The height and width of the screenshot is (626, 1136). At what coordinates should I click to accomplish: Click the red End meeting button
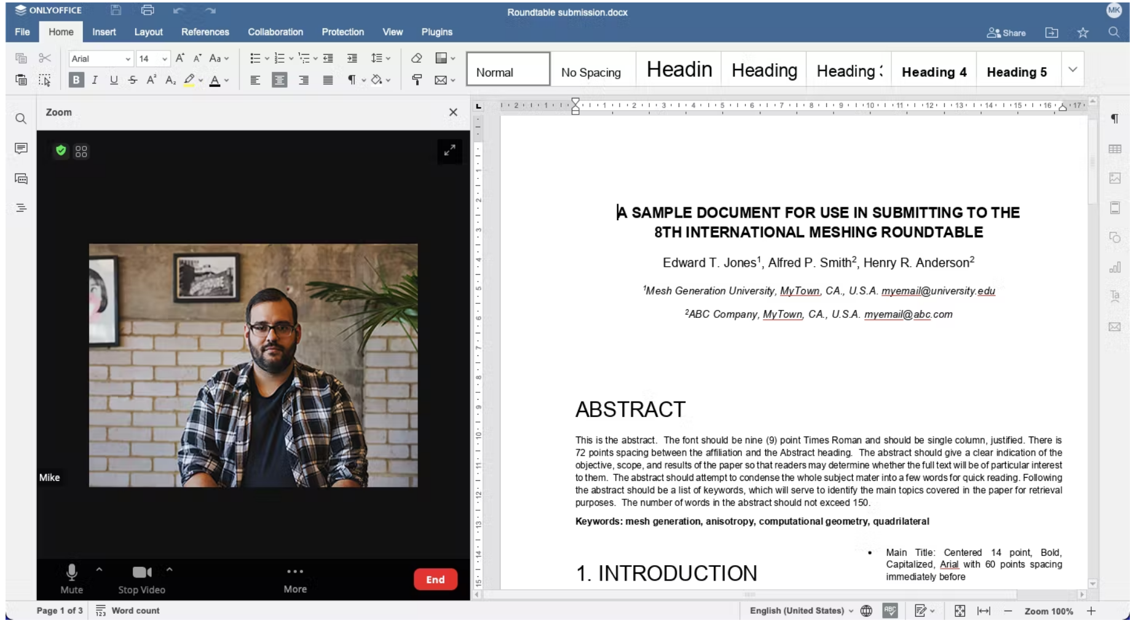(x=435, y=579)
